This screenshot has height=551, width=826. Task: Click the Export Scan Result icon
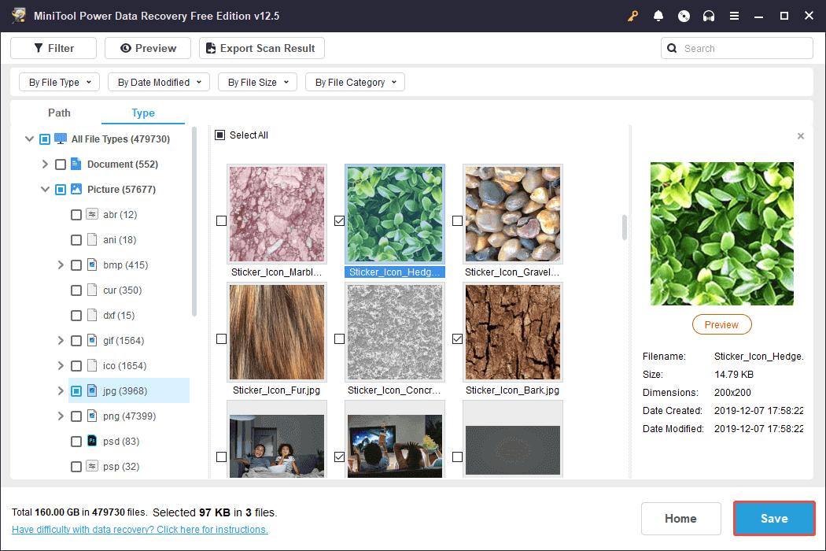coord(209,48)
